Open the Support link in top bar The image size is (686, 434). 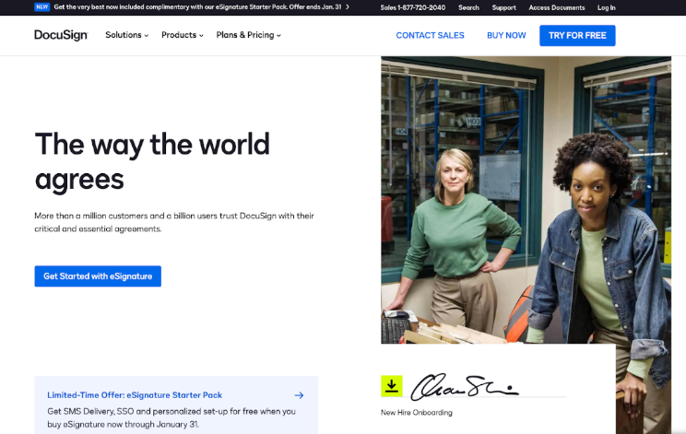click(503, 7)
